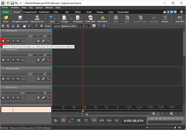Toggle the metronome icon in the toolbar

pos(36,26)
